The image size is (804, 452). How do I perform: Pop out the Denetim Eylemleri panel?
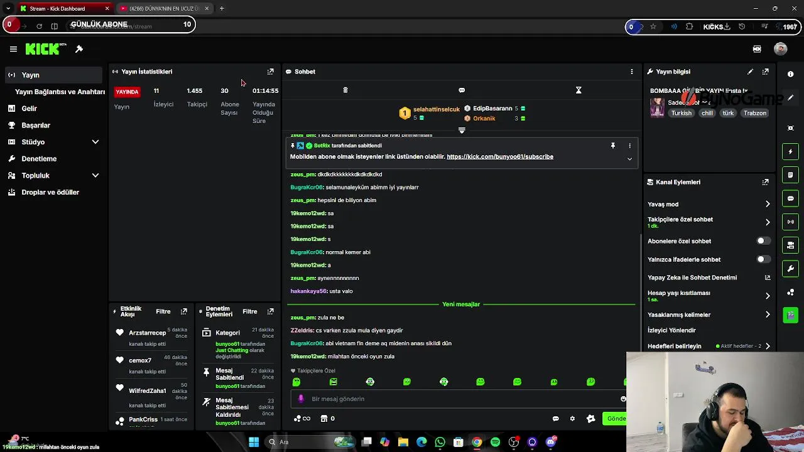click(x=271, y=311)
